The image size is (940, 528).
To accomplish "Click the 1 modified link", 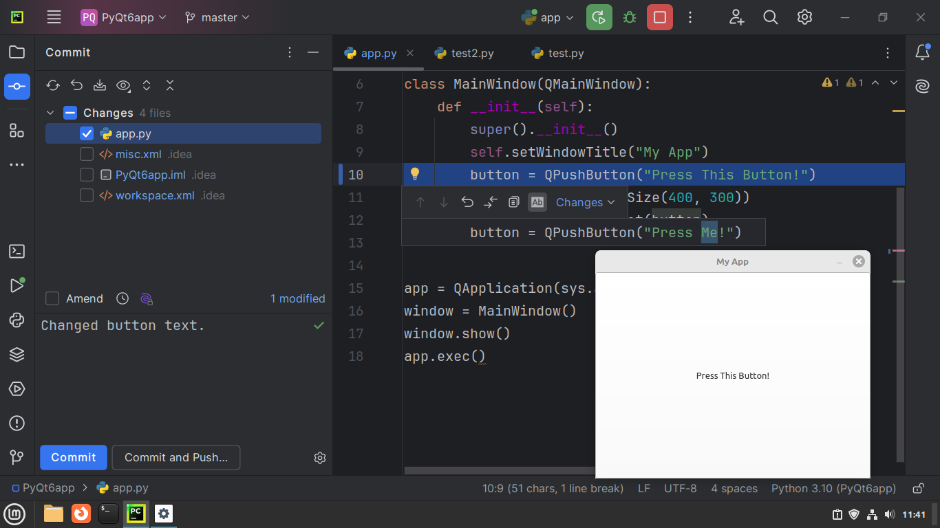I will point(297,298).
